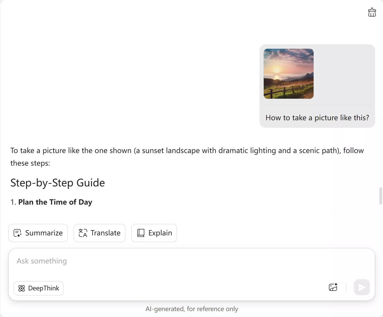Viewport: 383px width, 317px height.
Task: Select the Summarize quick action
Action: tap(38, 233)
